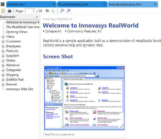Click the zoom in magnifier
Image resolution: width=161 pixels, height=139 pixels.
69,11
